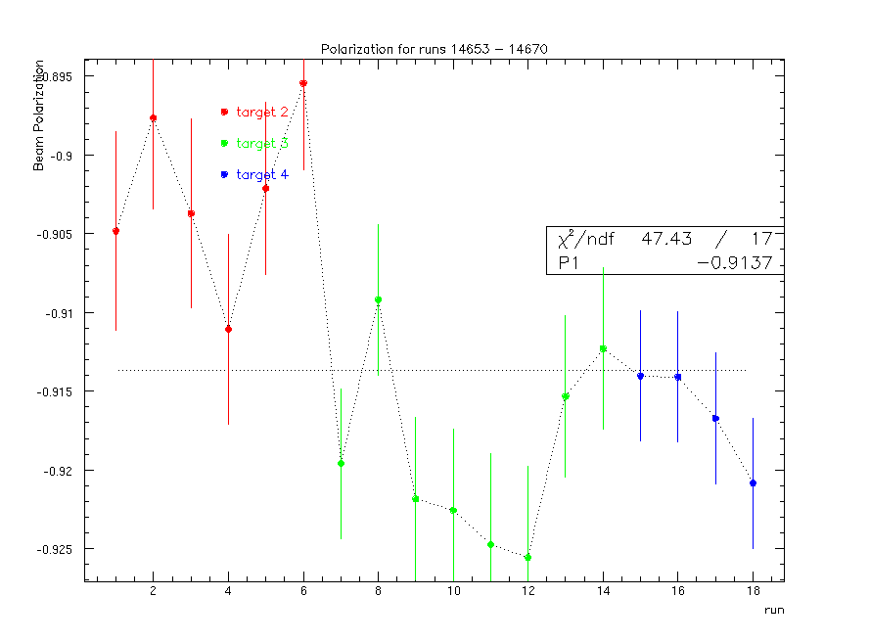Click the y-axis tick label -0.92
The image size is (870, 642).
(59, 472)
